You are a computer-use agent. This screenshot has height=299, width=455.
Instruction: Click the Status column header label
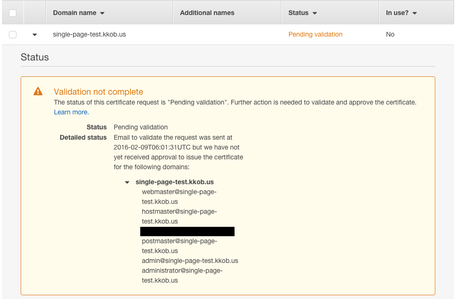click(x=298, y=13)
